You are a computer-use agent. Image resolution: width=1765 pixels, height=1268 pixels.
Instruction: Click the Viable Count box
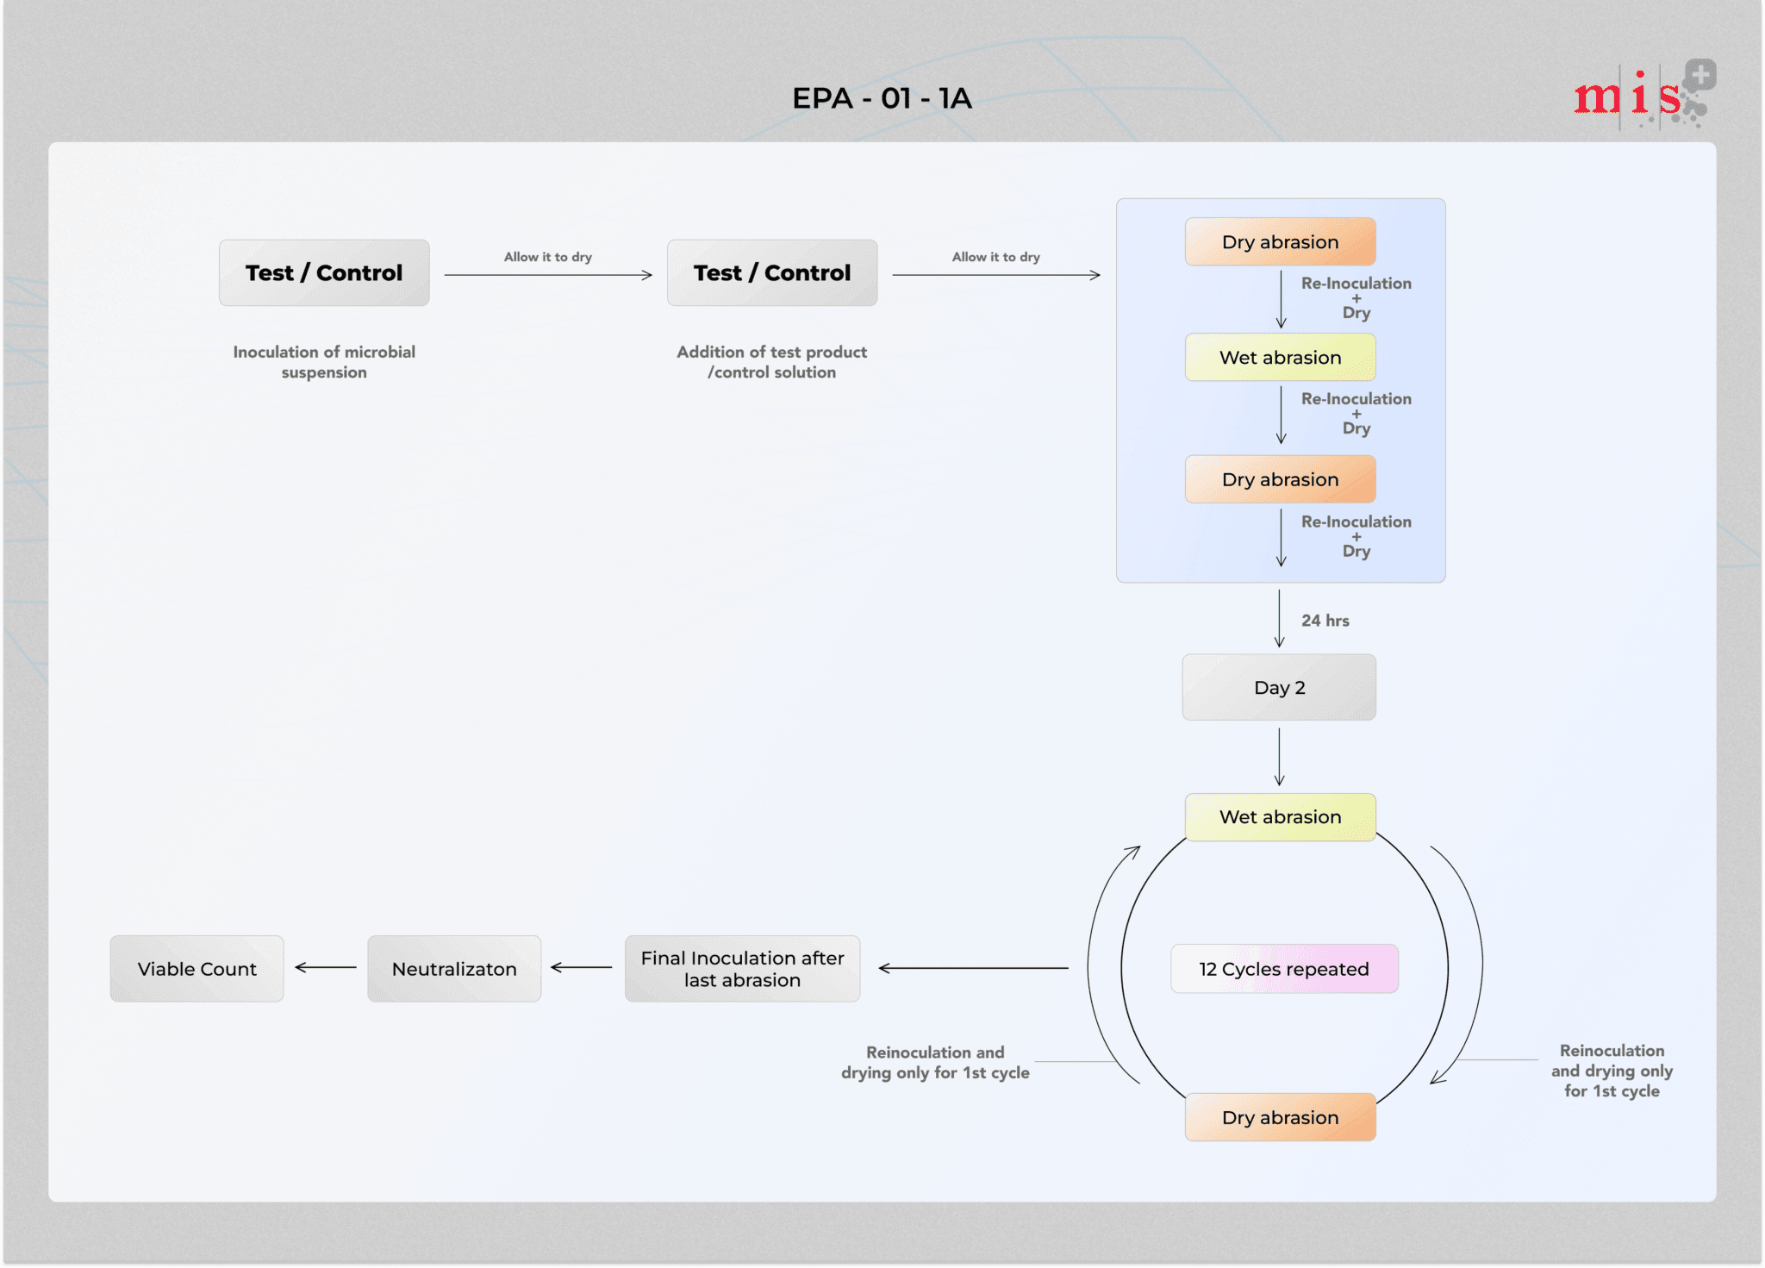[196, 969]
